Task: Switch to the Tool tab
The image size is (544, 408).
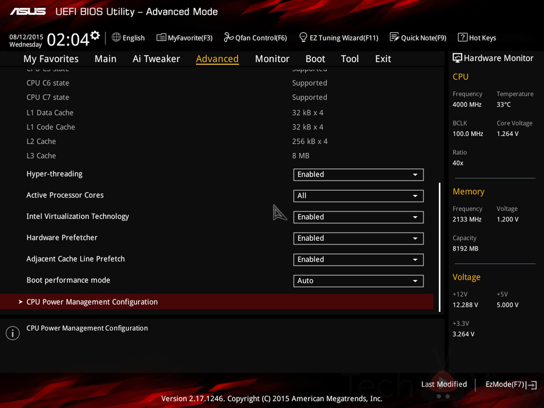Action: pos(350,59)
